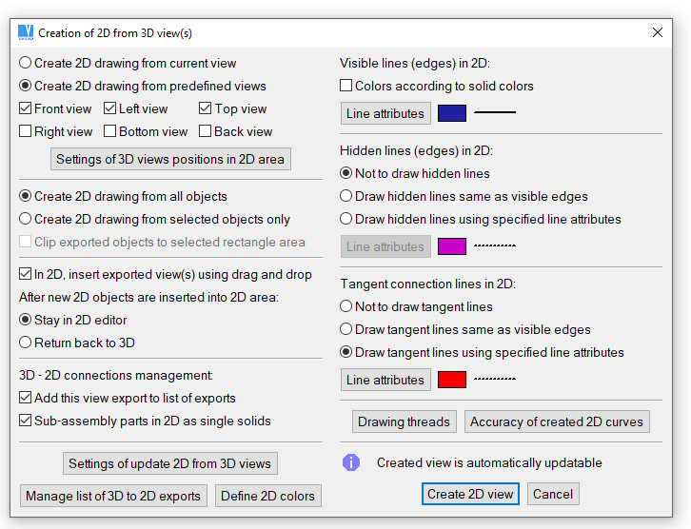691x529 pixels.
Task: Open Settings of 3D views positions in 2D area
Action: point(170,159)
